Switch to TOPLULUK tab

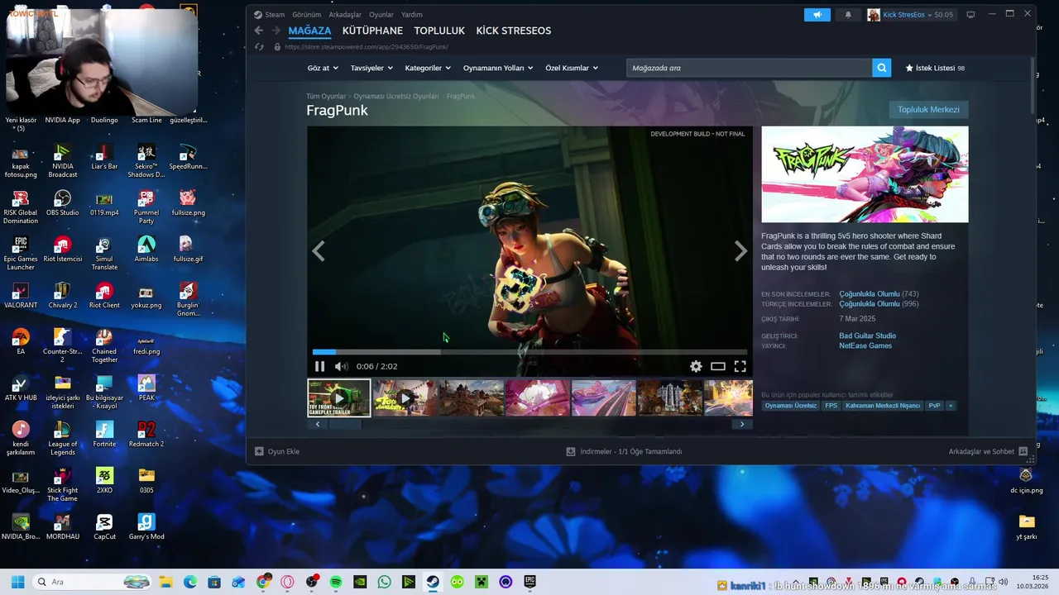pos(439,31)
